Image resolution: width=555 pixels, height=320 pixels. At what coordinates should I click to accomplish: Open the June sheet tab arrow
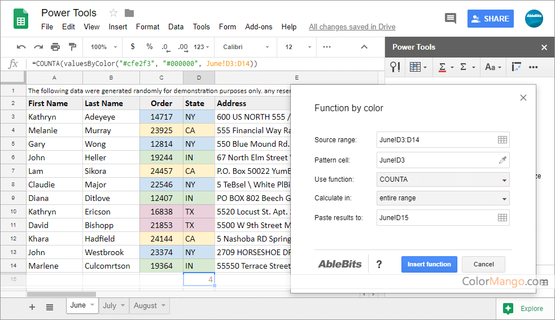[92, 305]
